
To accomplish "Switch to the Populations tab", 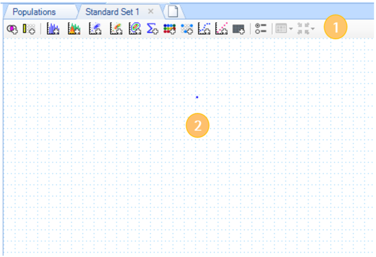I will click(x=34, y=12).
